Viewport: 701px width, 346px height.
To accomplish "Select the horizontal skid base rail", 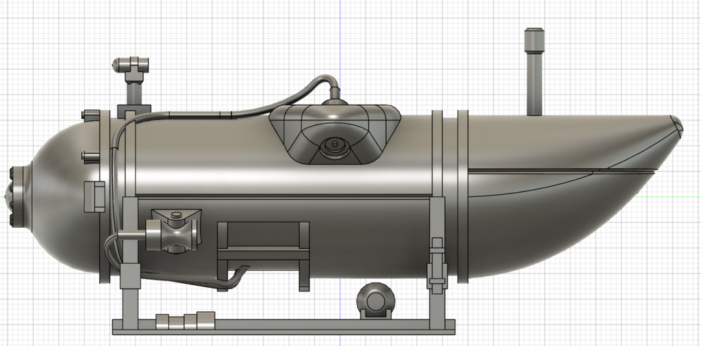I will coord(283,326).
